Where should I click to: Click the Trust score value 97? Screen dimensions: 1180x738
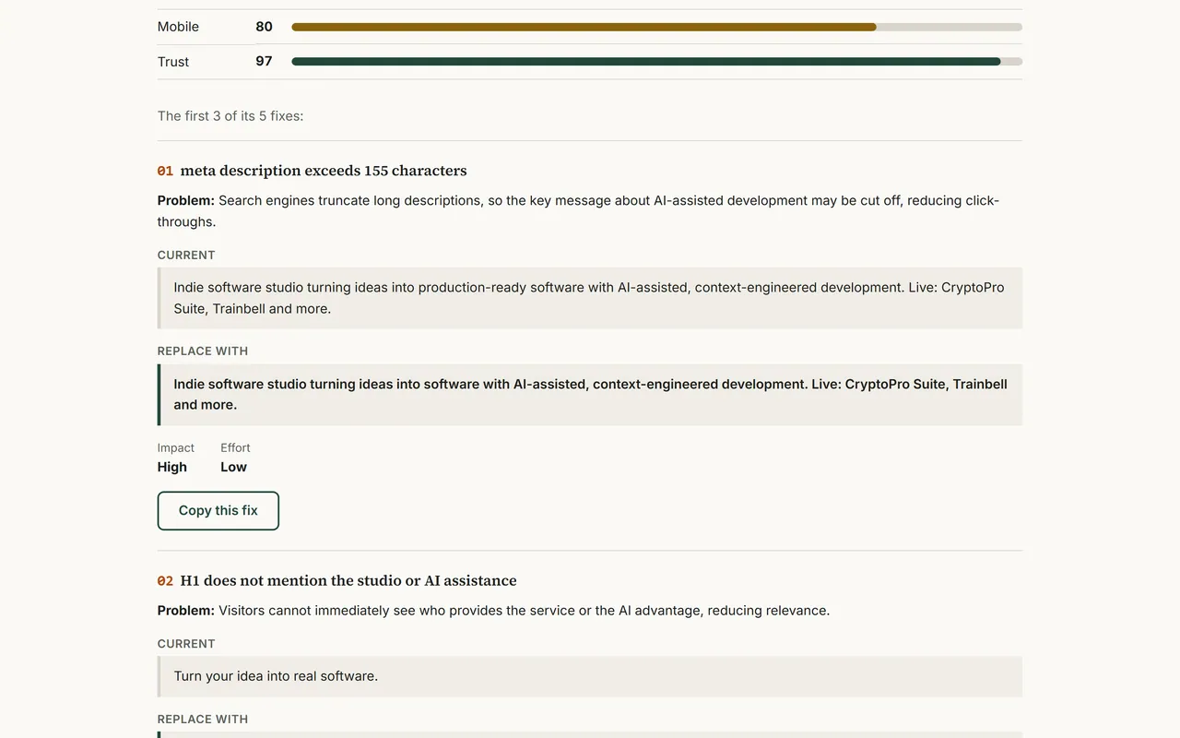[x=264, y=62]
